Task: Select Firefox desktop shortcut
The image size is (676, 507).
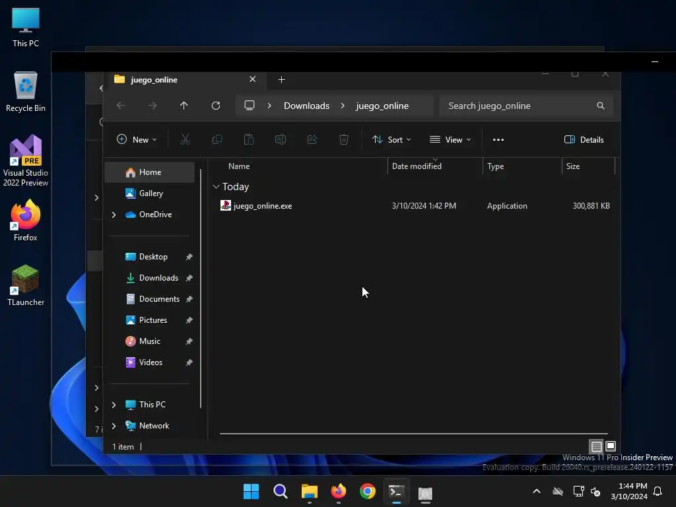Action: pyautogui.click(x=26, y=220)
